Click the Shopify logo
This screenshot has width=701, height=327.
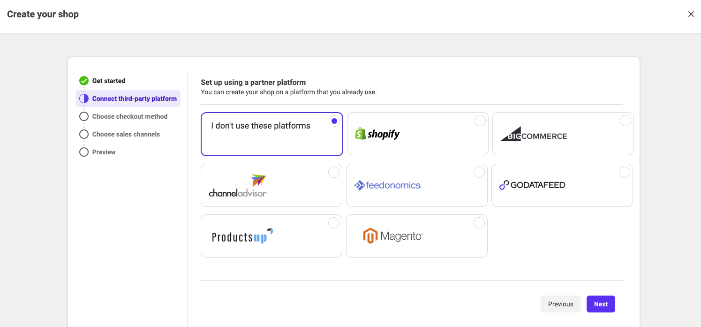(377, 134)
